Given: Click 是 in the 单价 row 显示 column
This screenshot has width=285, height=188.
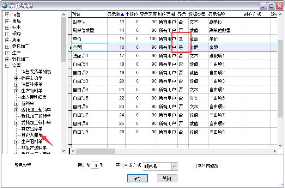Looking at the screenshot, I should (x=181, y=39).
